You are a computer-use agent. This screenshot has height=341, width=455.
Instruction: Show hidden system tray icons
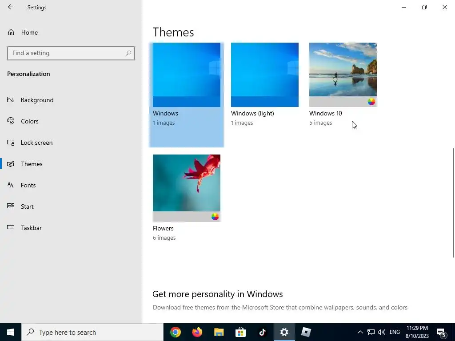pyautogui.click(x=360, y=332)
